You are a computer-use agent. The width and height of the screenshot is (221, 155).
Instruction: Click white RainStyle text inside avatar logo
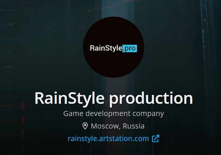coord(106,48)
